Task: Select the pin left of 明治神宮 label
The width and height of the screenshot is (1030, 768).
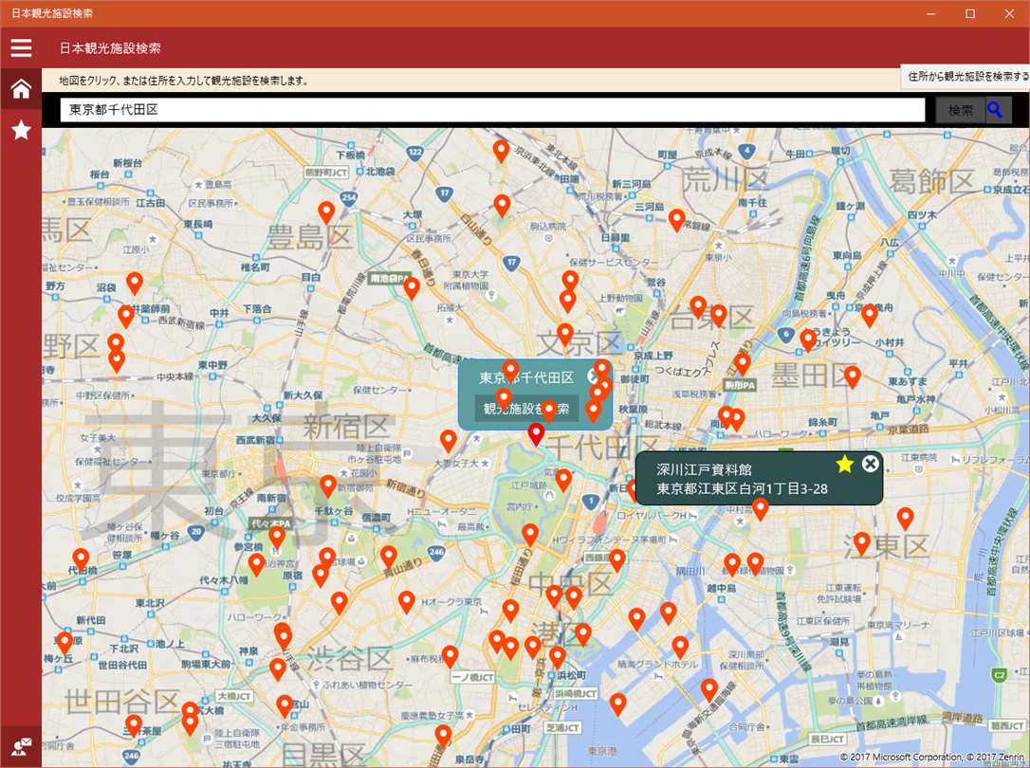Action: [x=257, y=564]
